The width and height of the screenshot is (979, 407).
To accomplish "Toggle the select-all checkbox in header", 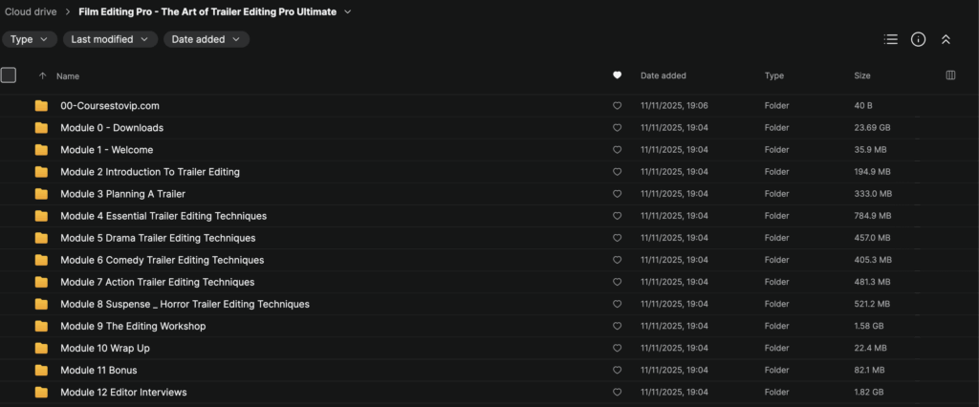I will click(x=9, y=75).
